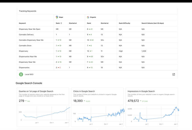Click Search Volume (last 30 days) header
192x130 pixels.
click(153, 23)
